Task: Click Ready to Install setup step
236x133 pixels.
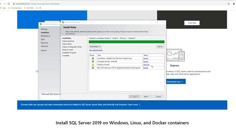Action: click(67, 50)
